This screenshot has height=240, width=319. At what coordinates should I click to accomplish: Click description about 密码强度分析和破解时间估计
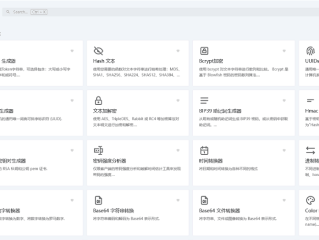click(137, 172)
